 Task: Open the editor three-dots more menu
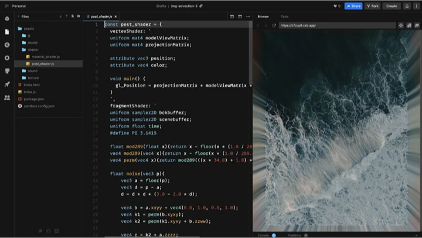coord(248,16)
